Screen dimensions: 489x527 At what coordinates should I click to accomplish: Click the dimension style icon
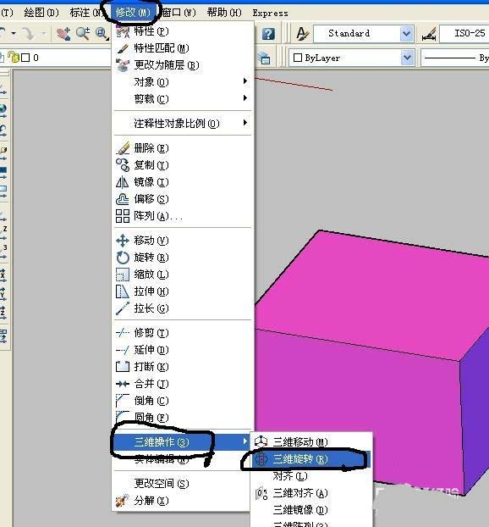[x=429, y=34]
